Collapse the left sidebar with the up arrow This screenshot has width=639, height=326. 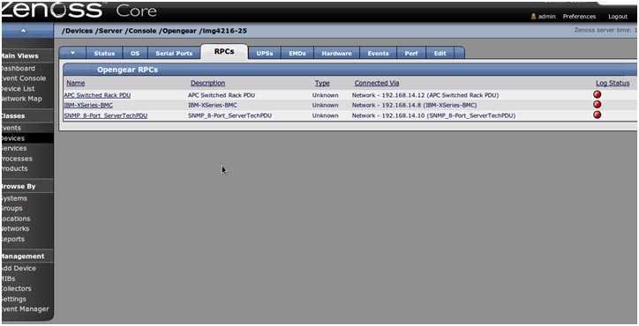click(x=23, y=30)
